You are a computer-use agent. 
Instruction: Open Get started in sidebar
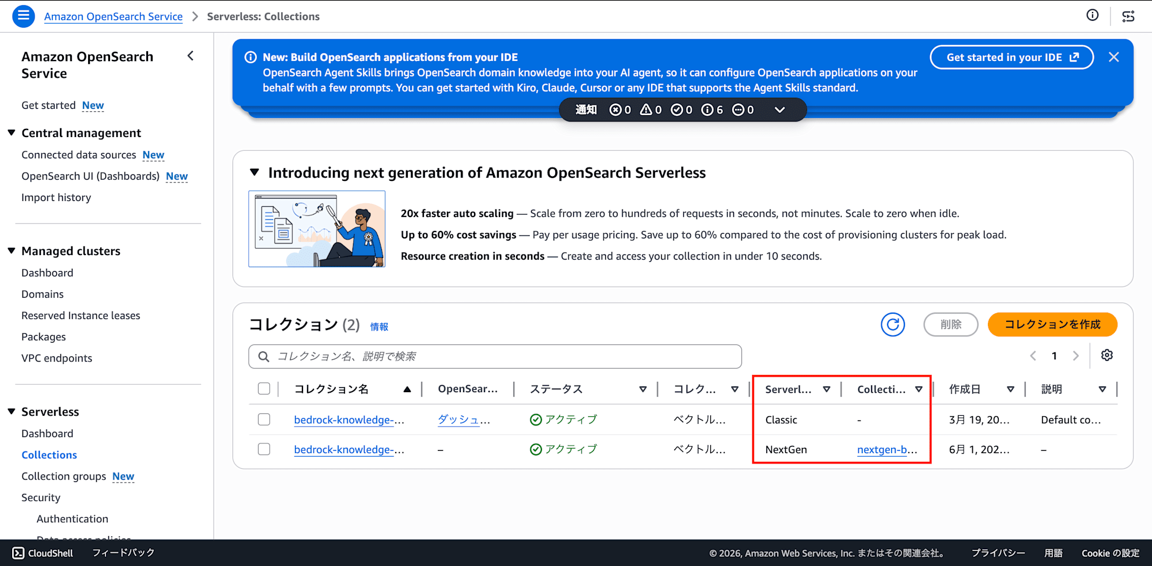click(x=48, y=105)
